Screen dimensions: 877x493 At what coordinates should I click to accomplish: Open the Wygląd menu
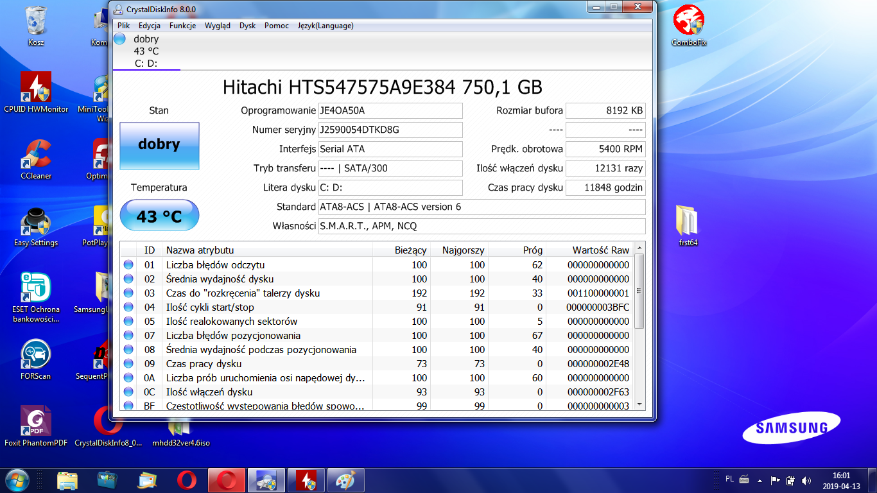click(x=218, y=26)
